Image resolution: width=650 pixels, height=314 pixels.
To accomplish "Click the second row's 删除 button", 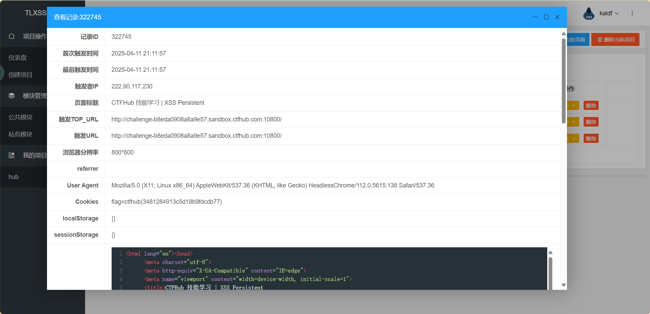I will tap(591, 122).
